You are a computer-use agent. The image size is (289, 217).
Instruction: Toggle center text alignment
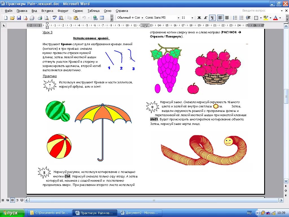(x=227, y=18)
